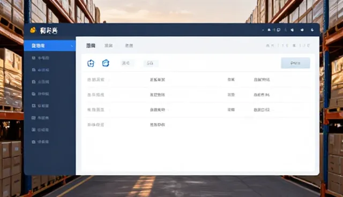Click the last table row's leading cell
Screen dimensions: 343x197
96,125
